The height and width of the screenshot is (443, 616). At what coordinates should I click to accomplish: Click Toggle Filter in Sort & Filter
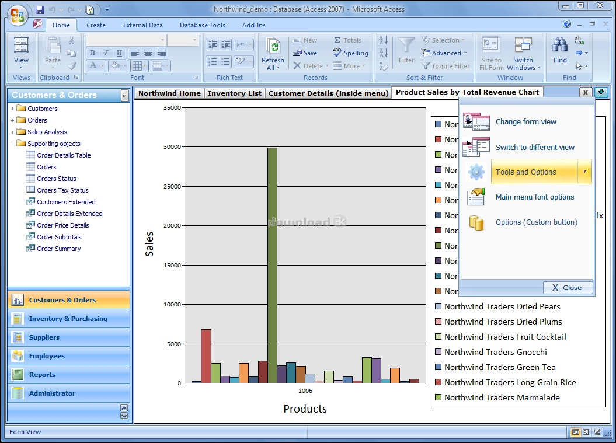coord(446,66)
